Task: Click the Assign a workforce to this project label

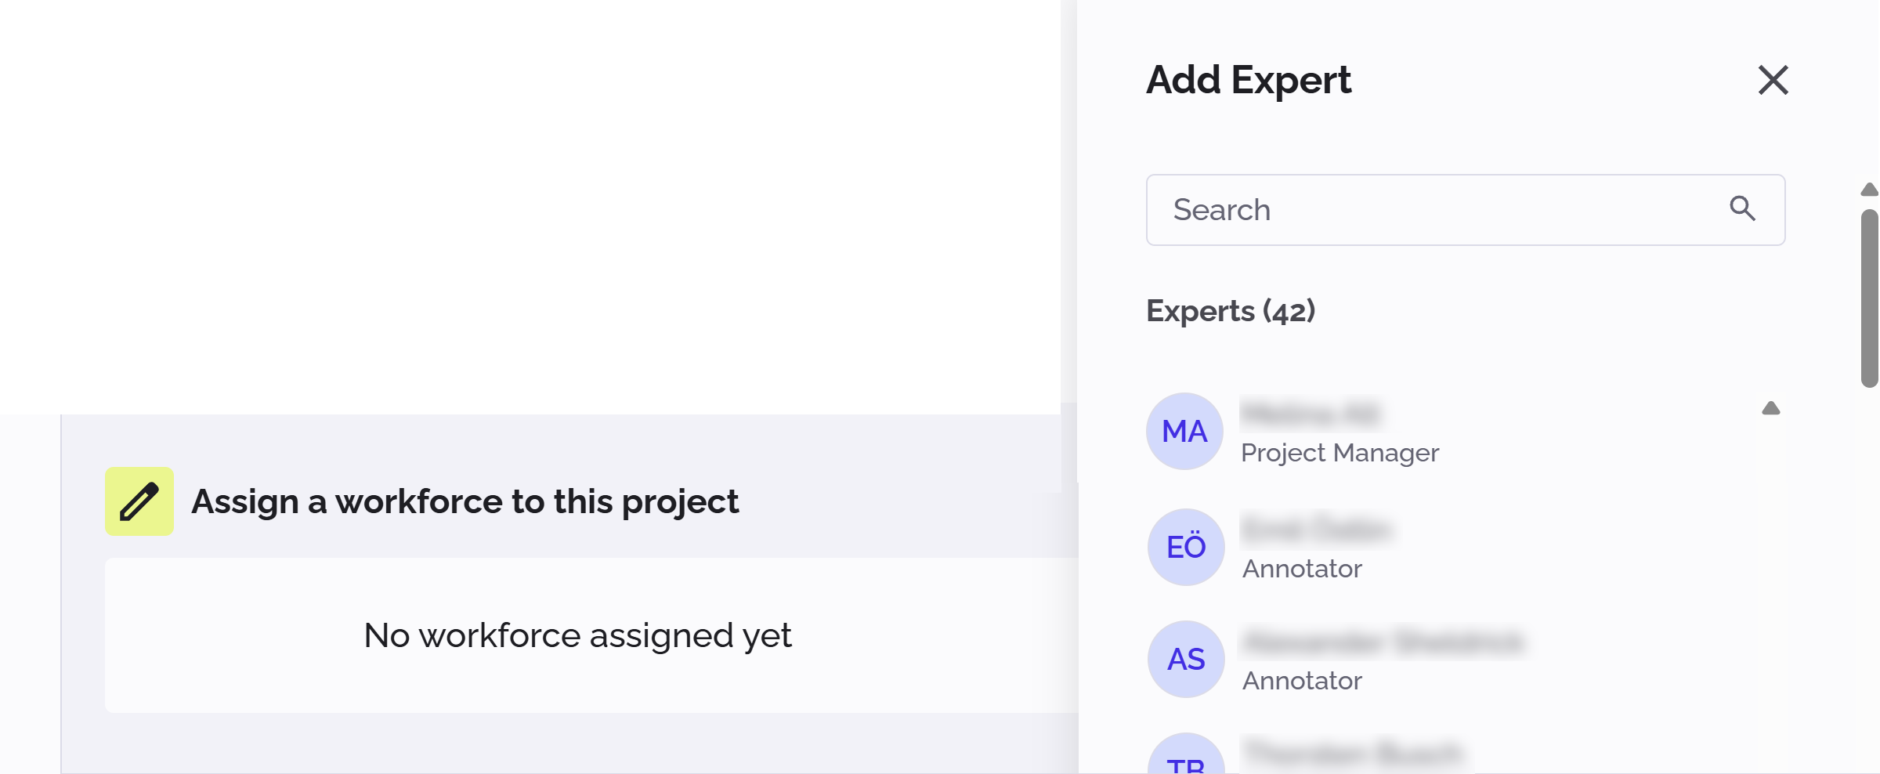Action: tap(465, 501)
